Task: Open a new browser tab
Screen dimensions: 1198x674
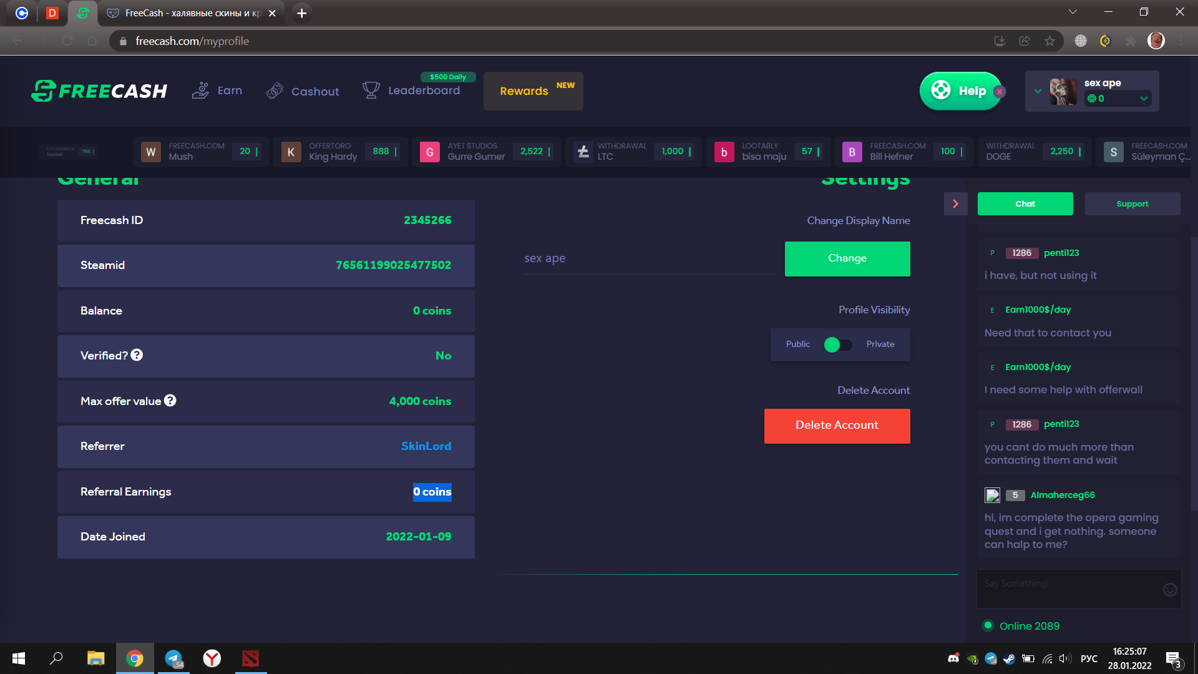Action: [301, 13]
